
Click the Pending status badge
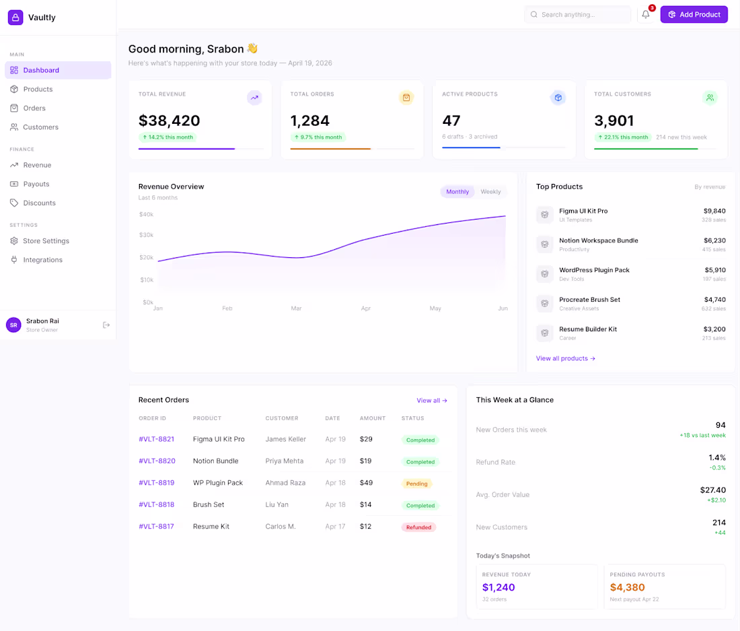(416, 484)
